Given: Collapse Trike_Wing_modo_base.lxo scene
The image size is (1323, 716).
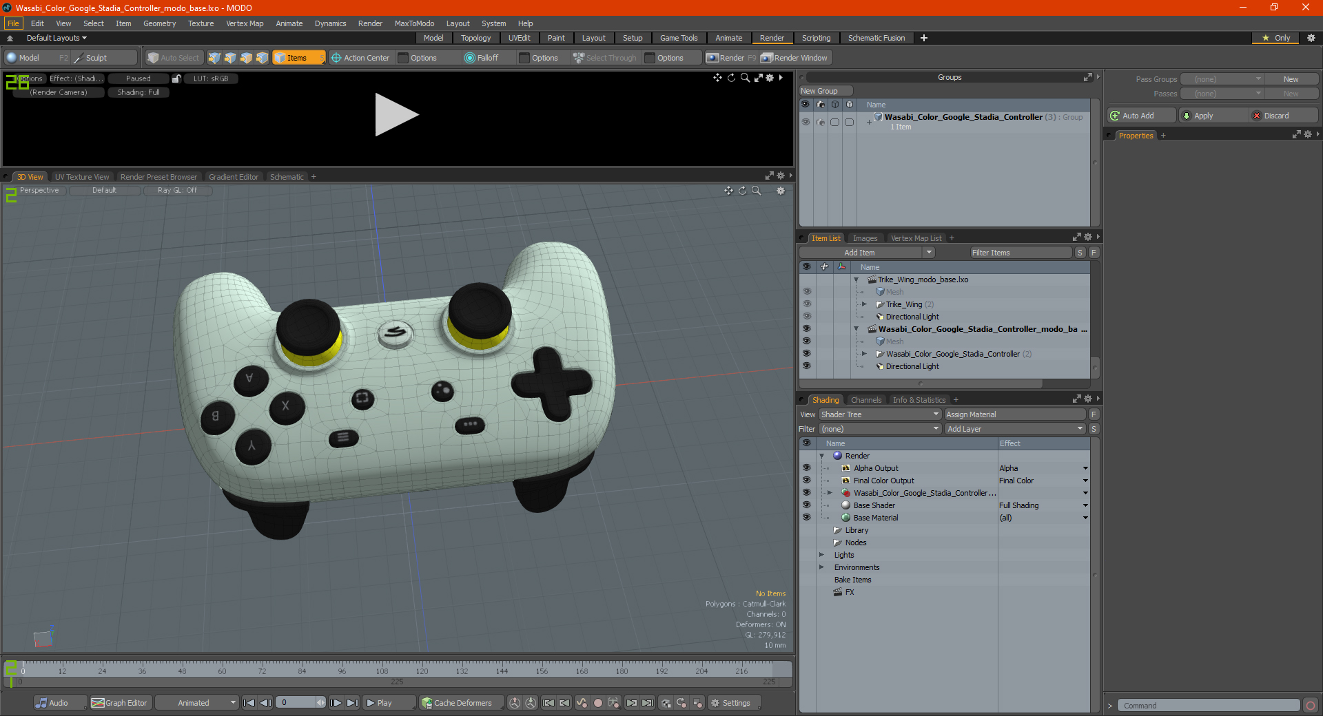Looking at the screenshot, I should tap(857, 280).
